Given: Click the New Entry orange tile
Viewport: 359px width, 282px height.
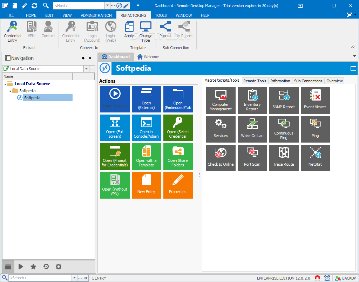Looking at the screenshot, I should coord(147,185).
